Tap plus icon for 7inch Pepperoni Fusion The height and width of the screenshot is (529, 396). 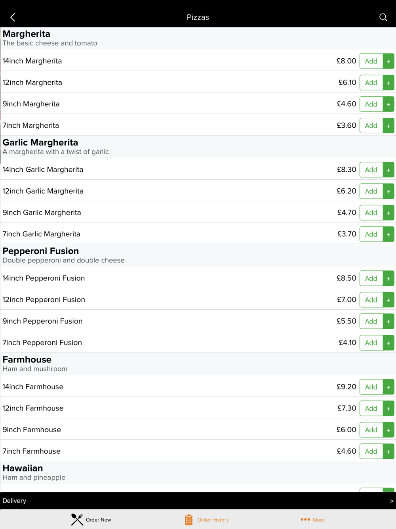tap(388, 343)
